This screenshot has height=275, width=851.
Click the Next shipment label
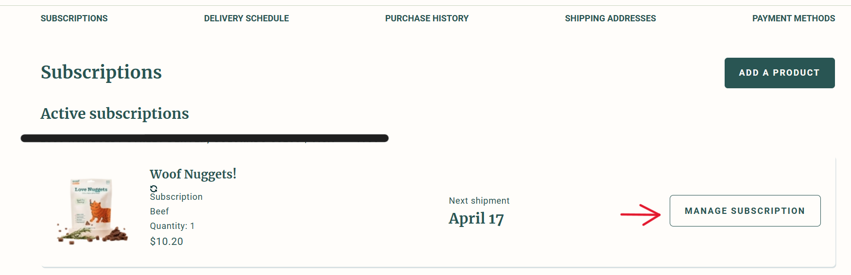[x=479, y=201]
